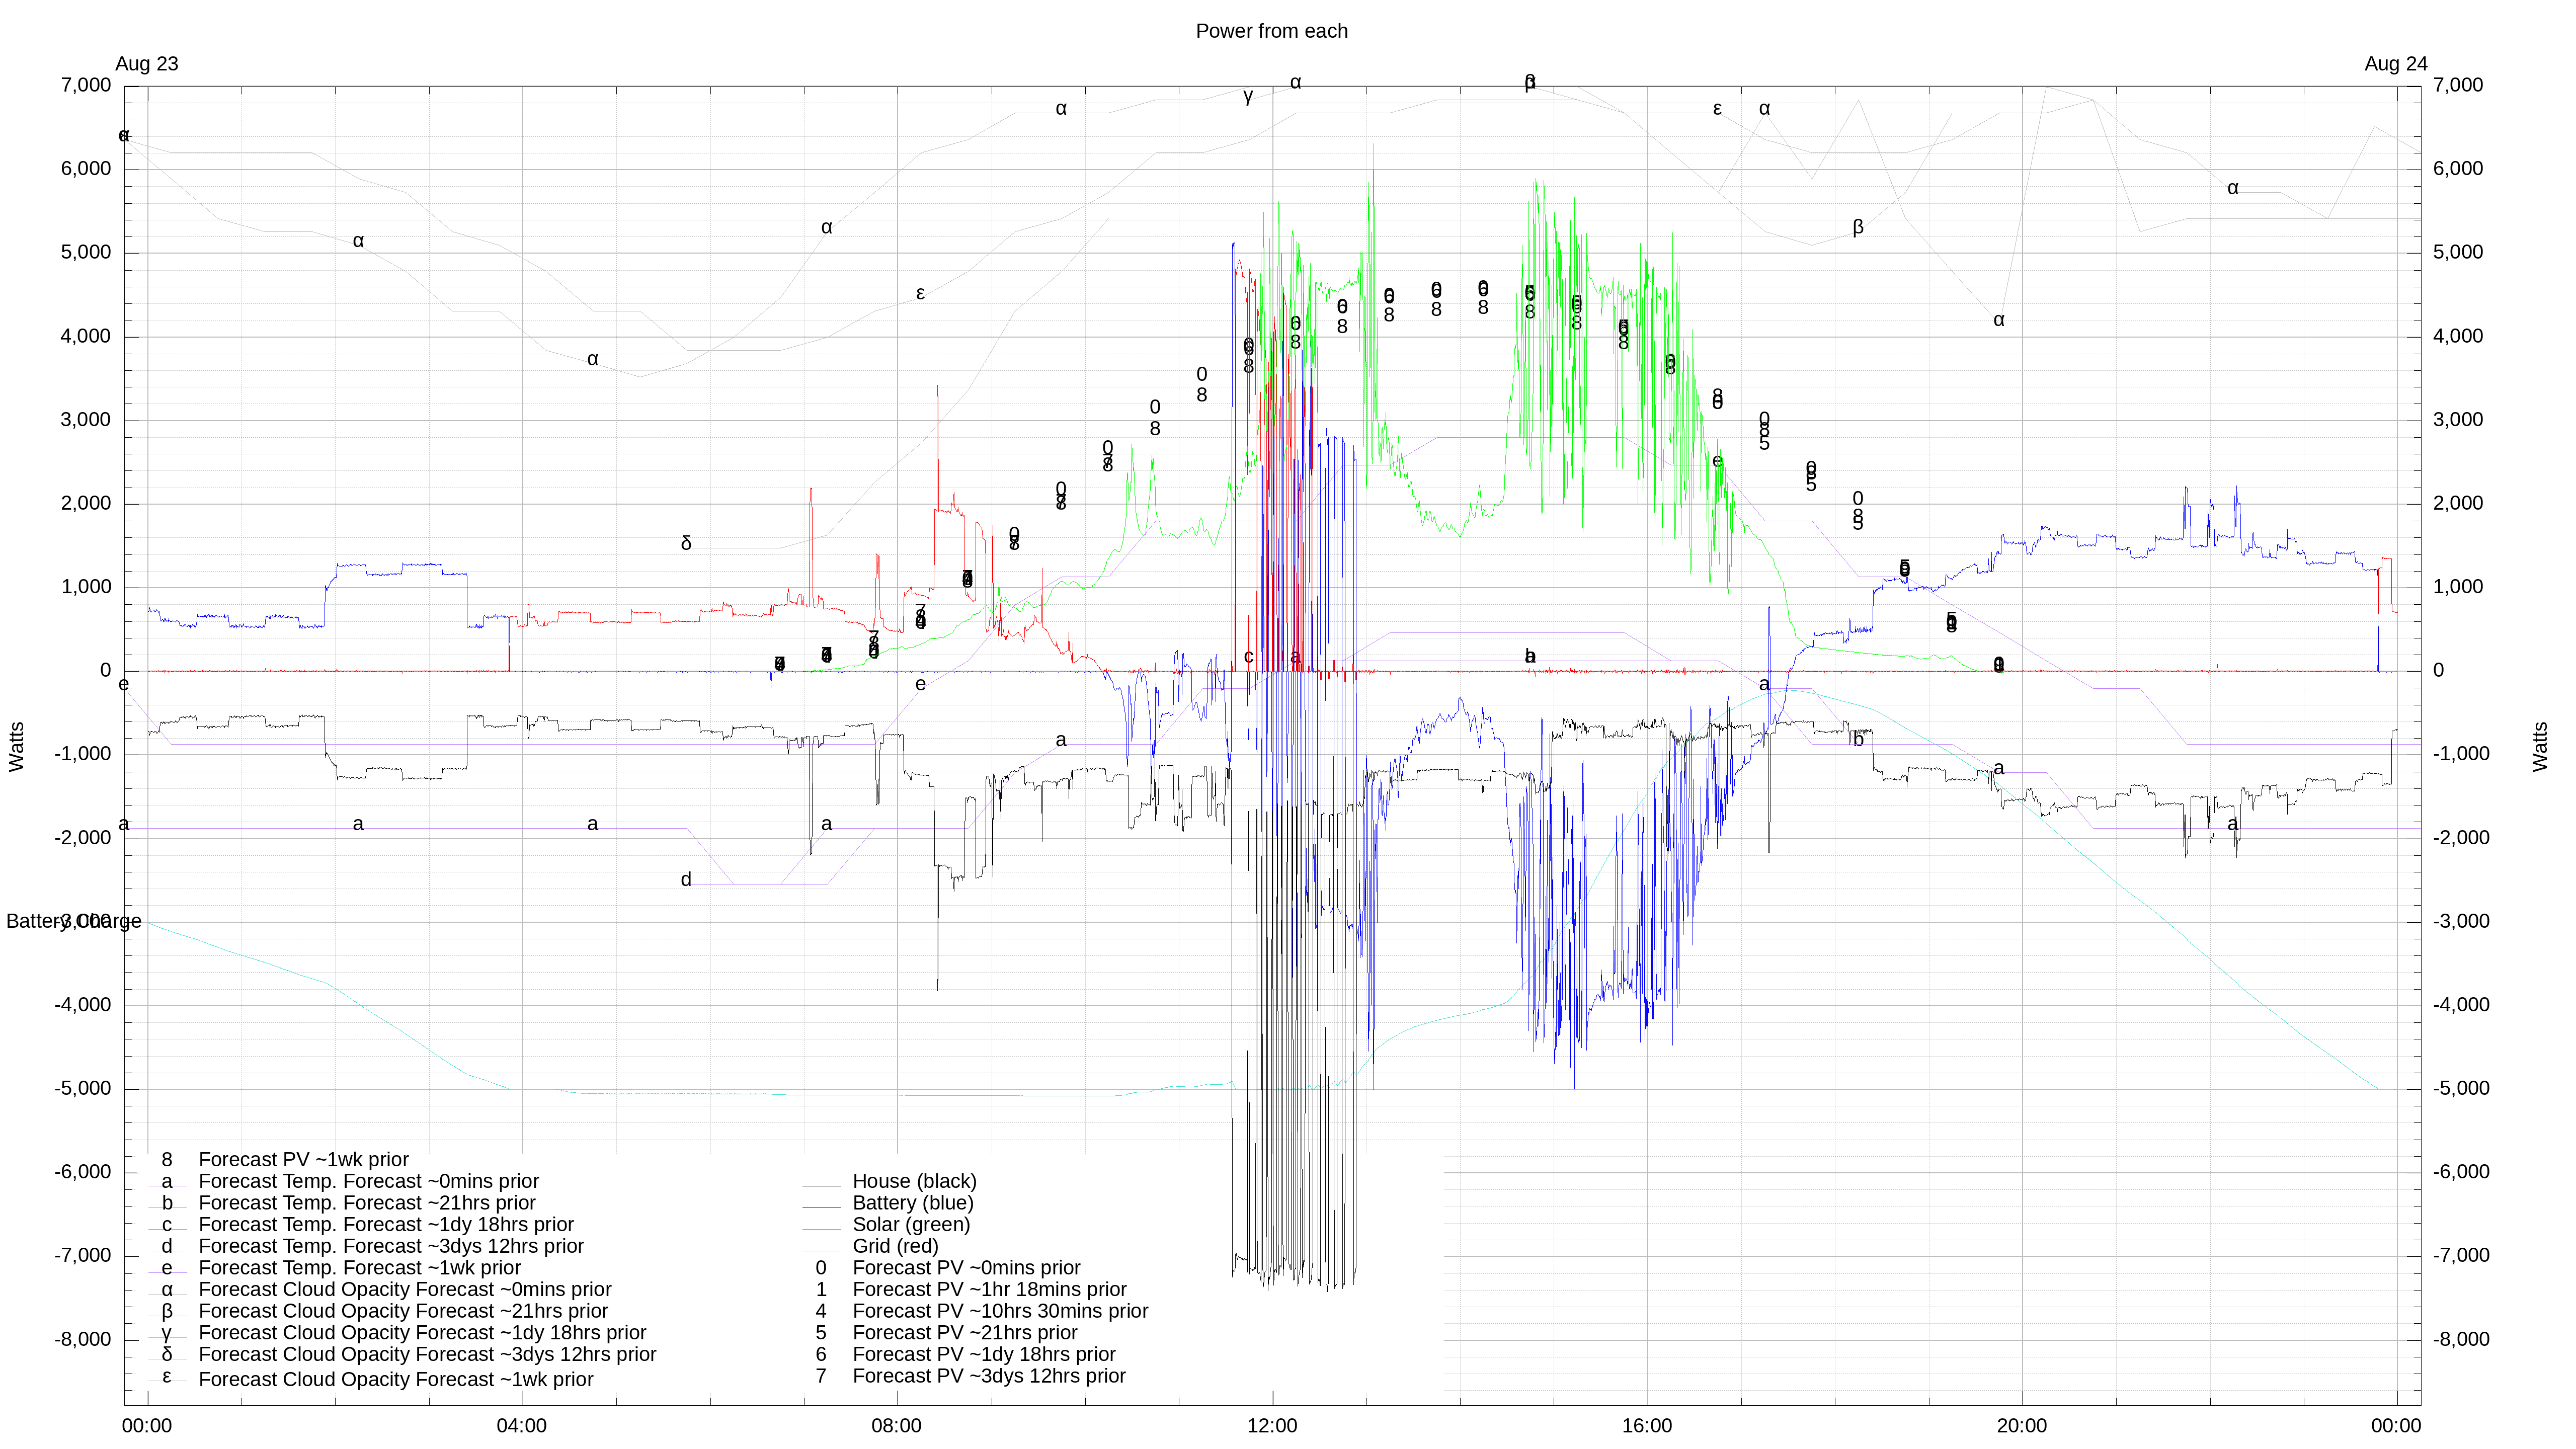Click legend 'Forecast Cloud Opacity Forecast ~1dy 18hrs prior'

tap(422, 1333)
